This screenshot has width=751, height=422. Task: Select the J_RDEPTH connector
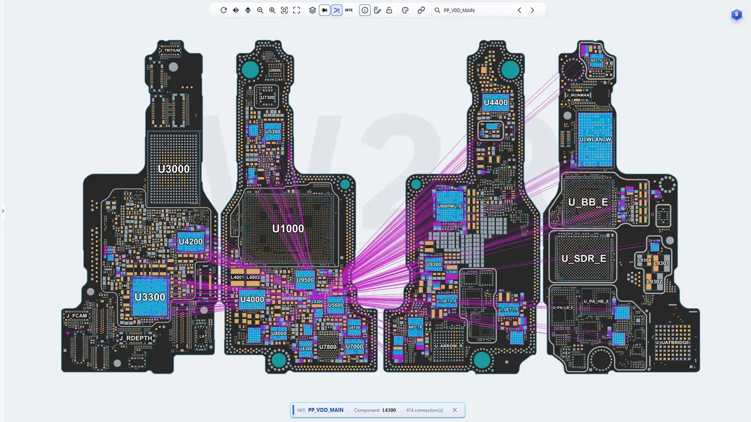click(136, 338)
